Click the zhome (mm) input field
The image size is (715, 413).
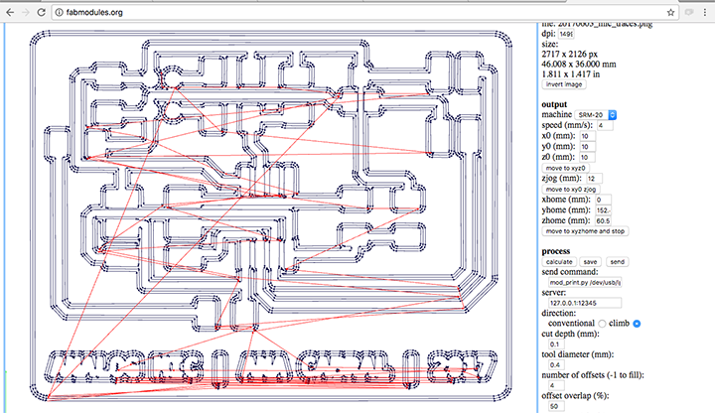pos(603,220)
